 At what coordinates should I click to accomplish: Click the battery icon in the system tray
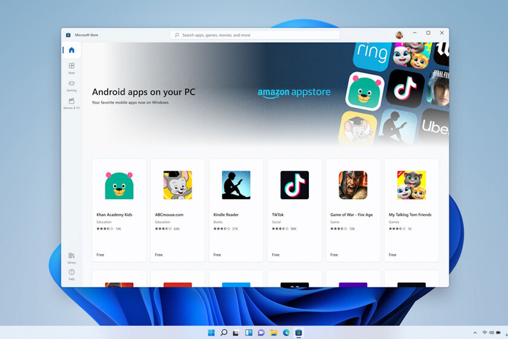[x=498, y=332]
